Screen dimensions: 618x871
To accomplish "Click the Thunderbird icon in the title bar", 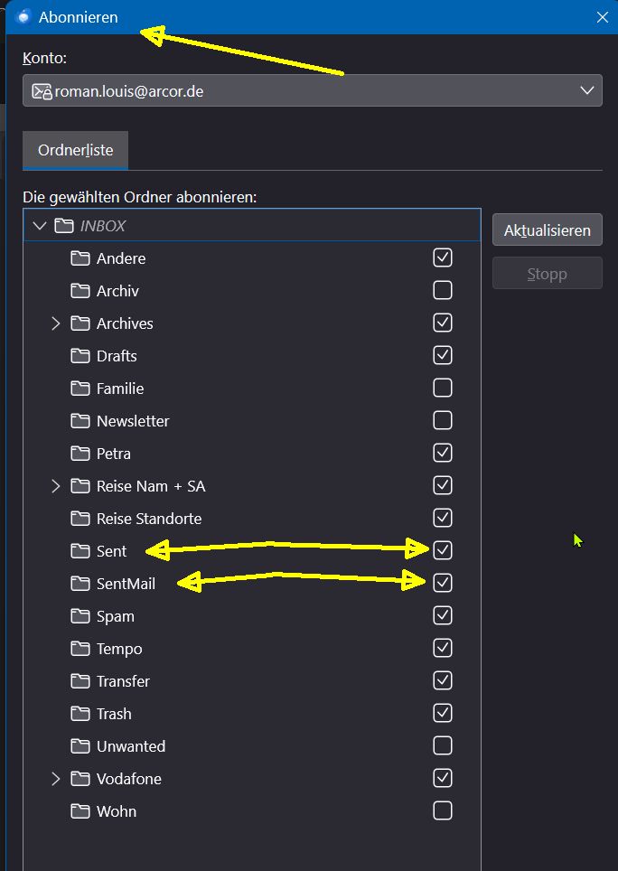I will 23,16.
